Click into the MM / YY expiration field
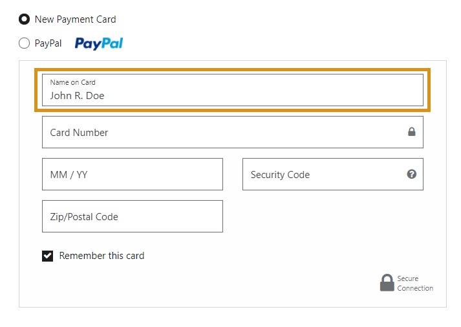Image resolution: width=461 pixels, height=327 pixels. (x=132, y=174)
